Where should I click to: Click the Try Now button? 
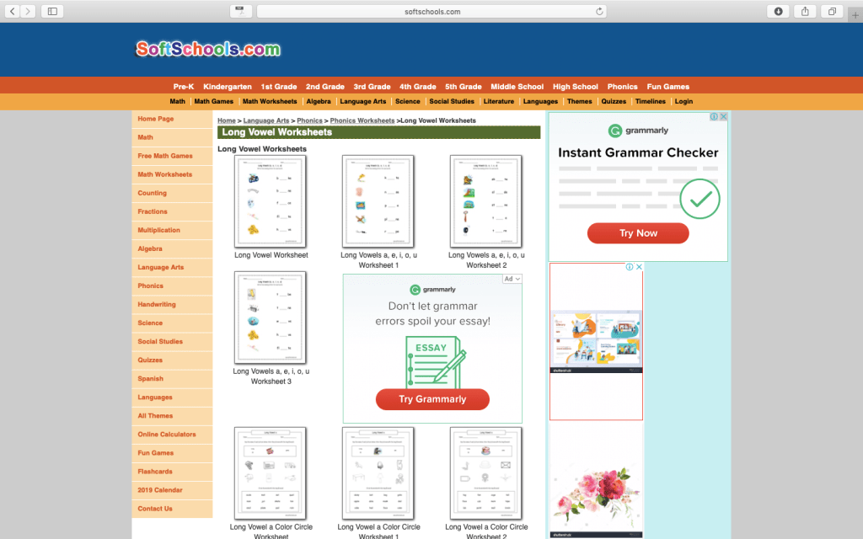pyautogui.click(x=638, y=233)
